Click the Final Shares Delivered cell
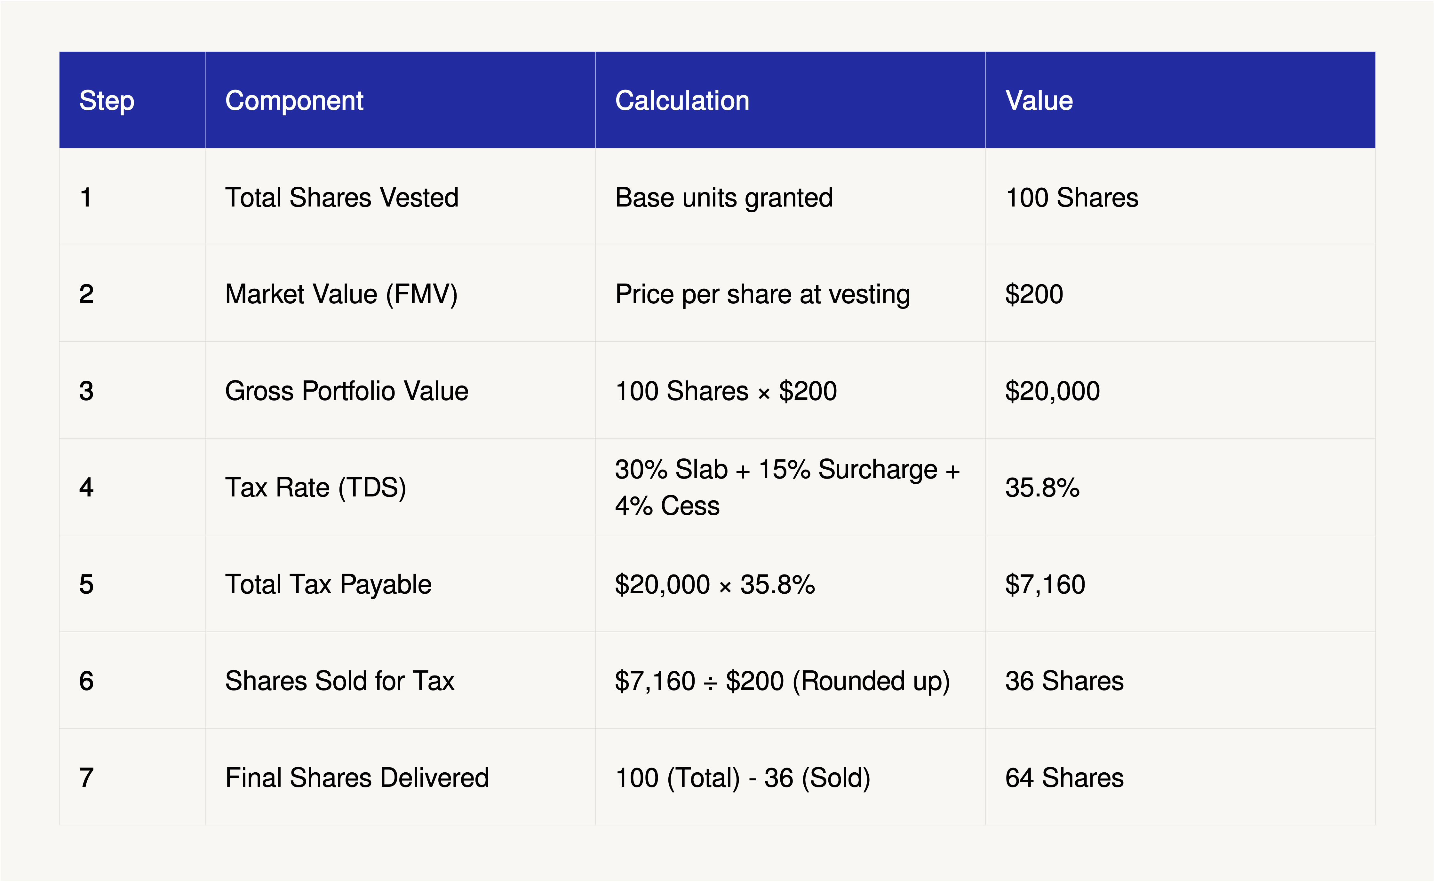The height and width of the screenshot is (882, 1434). (400, 777)
